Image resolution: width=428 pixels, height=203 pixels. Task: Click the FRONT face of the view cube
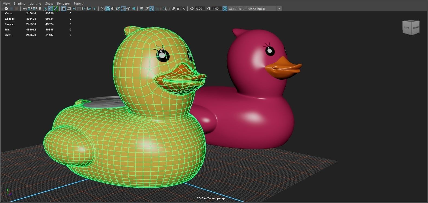click(x=416, y=28)
